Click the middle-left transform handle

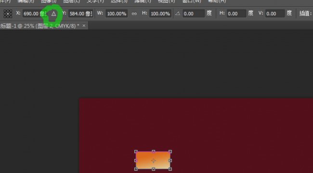tap(136, 161)
